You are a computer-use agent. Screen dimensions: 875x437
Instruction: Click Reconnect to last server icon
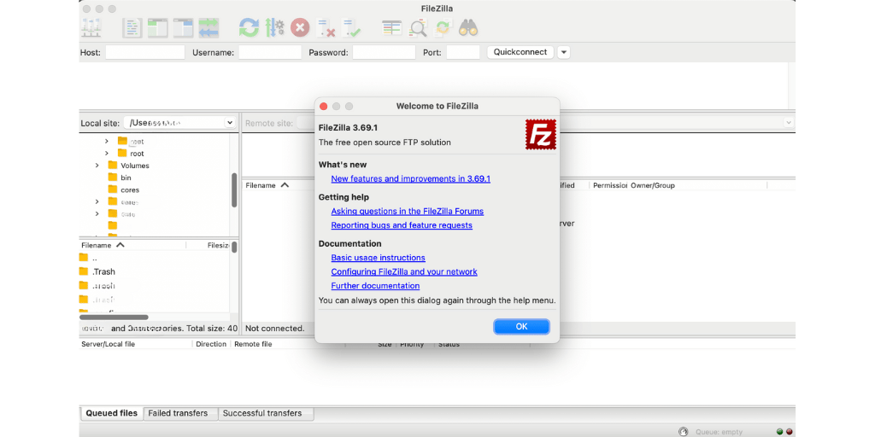(x=351, y=28)
